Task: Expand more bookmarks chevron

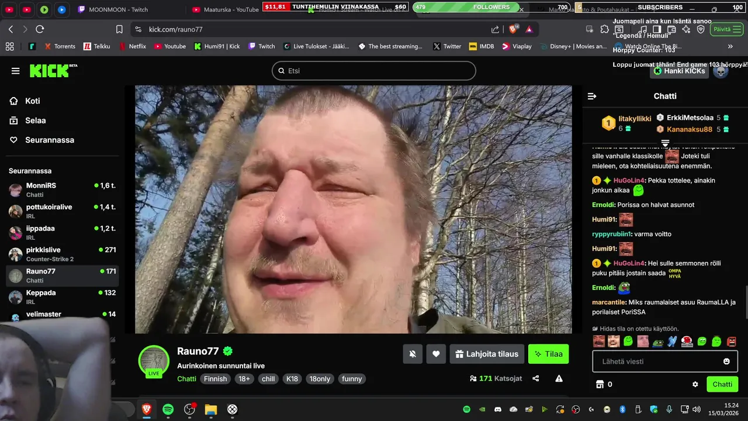Action: (730, 46)
